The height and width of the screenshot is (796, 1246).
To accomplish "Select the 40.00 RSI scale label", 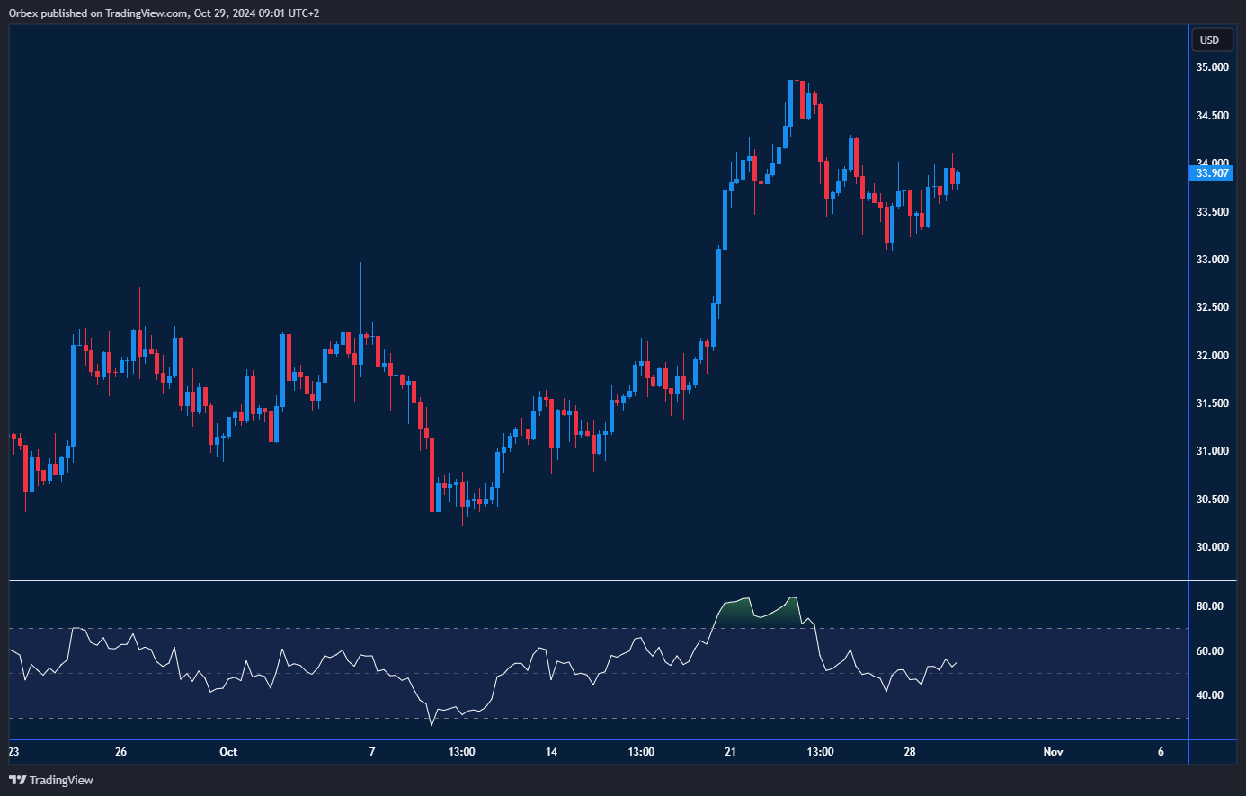I will click(1209, 695).
